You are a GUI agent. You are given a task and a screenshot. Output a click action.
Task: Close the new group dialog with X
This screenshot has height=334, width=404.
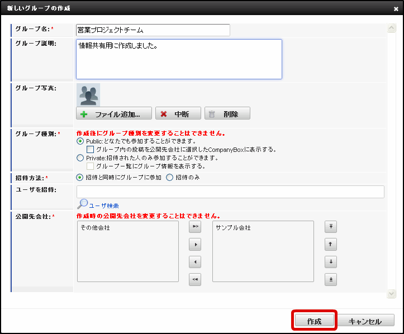tap(396, 9)
